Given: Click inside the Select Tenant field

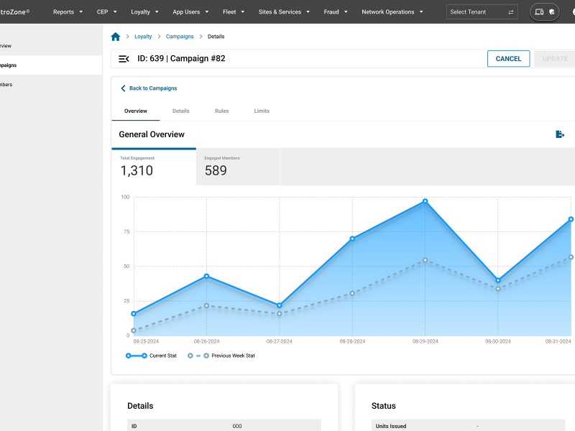Looking at the screenshot, I should [x=474, y=11].
